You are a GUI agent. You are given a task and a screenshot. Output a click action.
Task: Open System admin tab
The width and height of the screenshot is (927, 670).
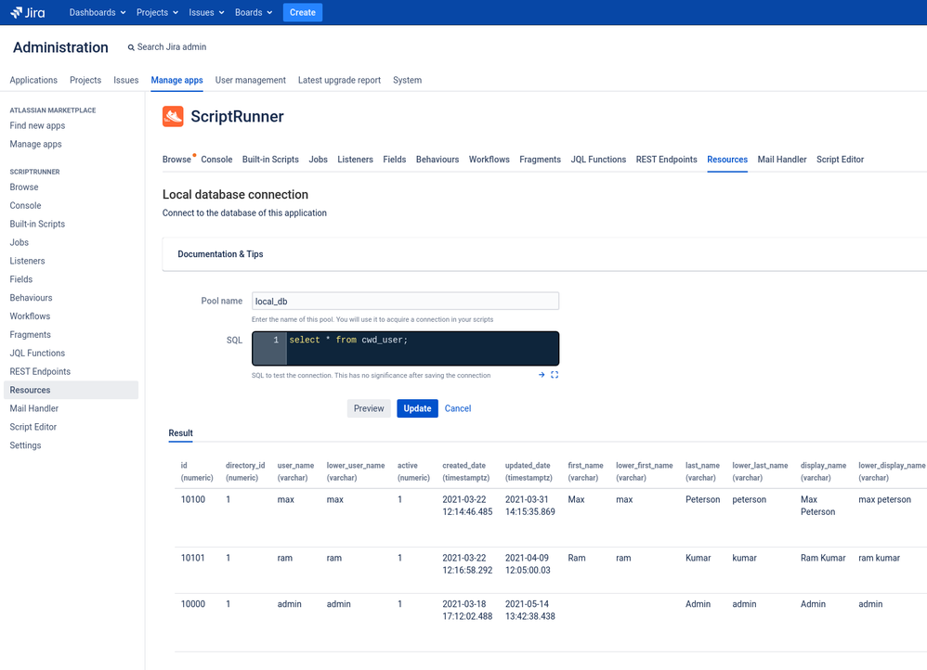pyautogui.click(x=408, y=80)
